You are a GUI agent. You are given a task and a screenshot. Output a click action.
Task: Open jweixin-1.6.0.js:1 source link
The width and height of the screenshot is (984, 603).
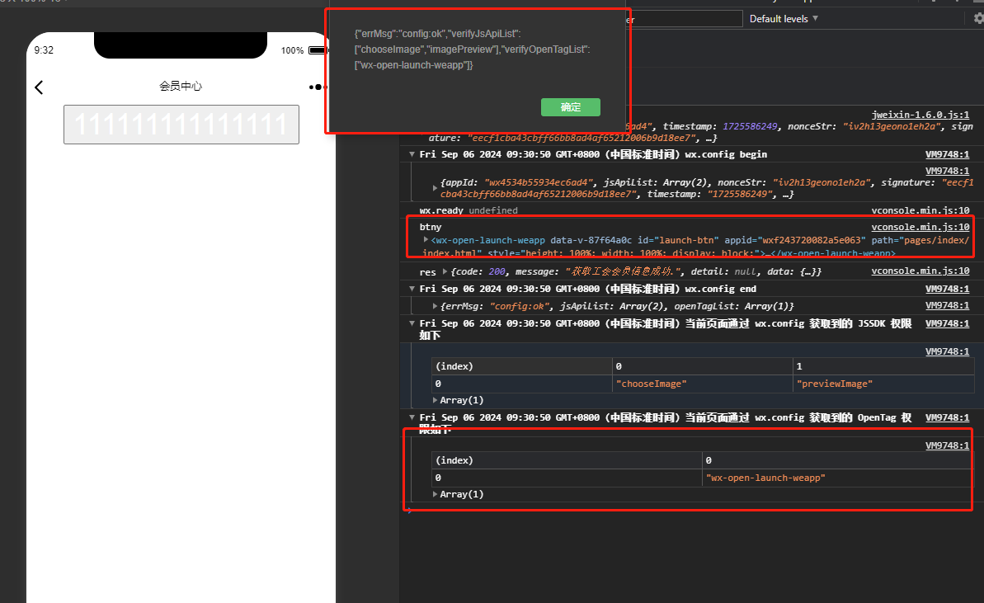pos(920,115)
